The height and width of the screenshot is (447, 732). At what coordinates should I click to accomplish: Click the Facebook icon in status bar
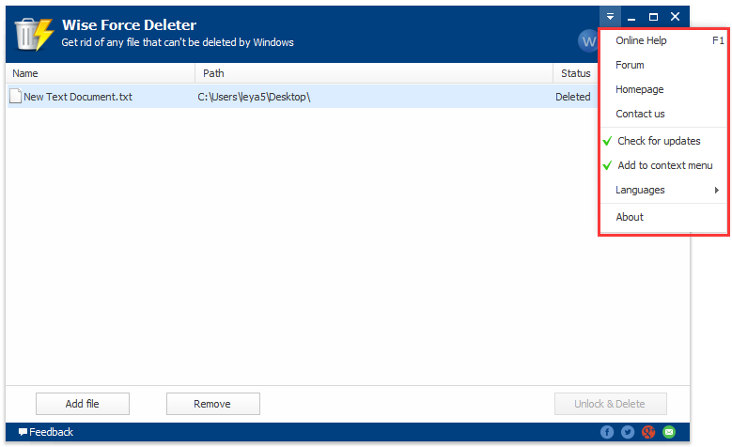coord(607,432)
